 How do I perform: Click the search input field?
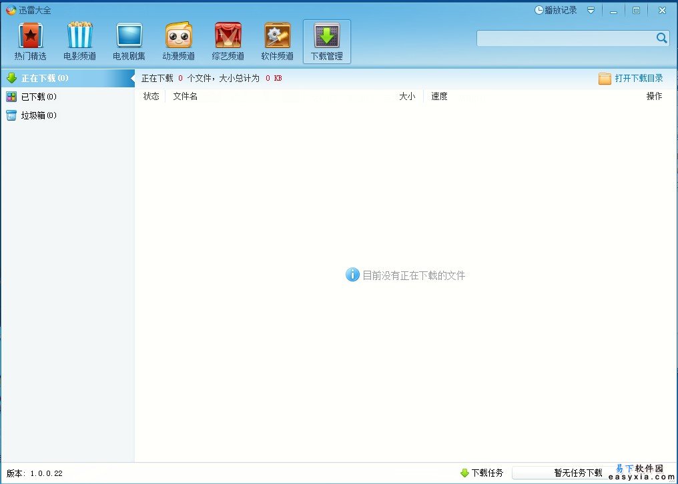566,38
